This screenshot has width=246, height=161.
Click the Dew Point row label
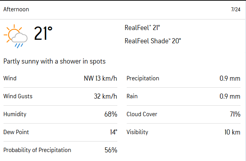click(16, 132)
